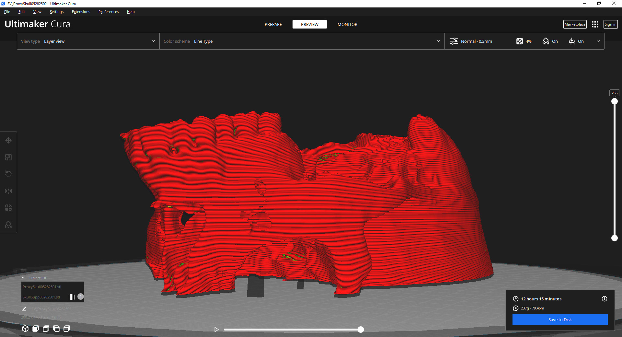622x337 pixels.
Task: Switch camera to left side view
Action: point(56,329)
